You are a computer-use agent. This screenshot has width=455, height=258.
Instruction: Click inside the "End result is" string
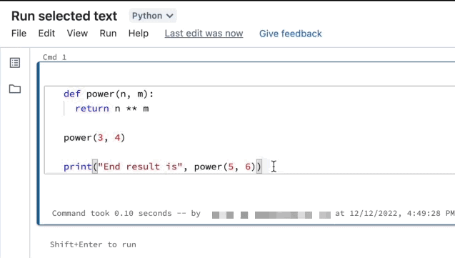(x=140, y=167)
